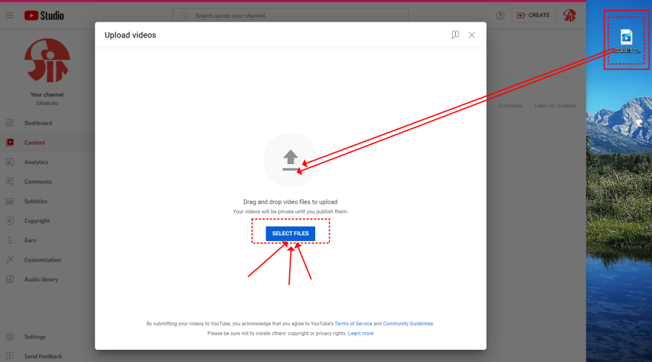This screenshot has height=362, width=652.
Task: Open the hamburger menu in YouTube Studio
Action: point(10,15)
